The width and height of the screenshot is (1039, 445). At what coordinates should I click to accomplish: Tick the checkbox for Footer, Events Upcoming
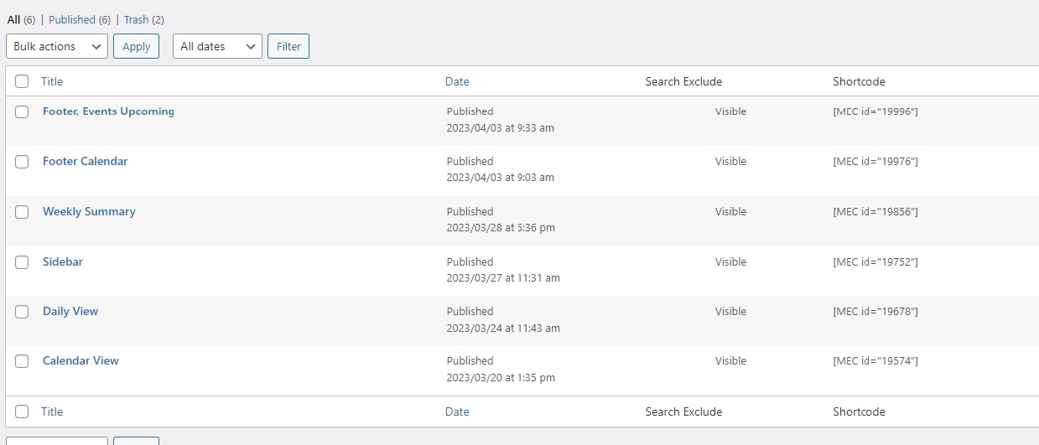click(x=22, y=112)
